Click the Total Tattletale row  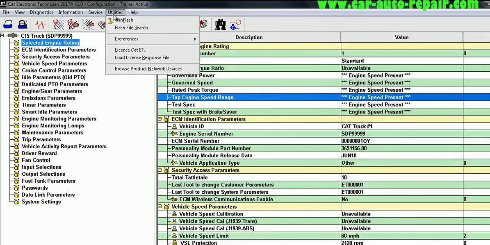click(324, 177)
